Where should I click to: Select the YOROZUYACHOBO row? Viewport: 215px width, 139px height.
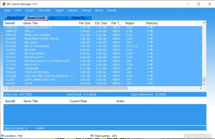(x=103, y=72)
